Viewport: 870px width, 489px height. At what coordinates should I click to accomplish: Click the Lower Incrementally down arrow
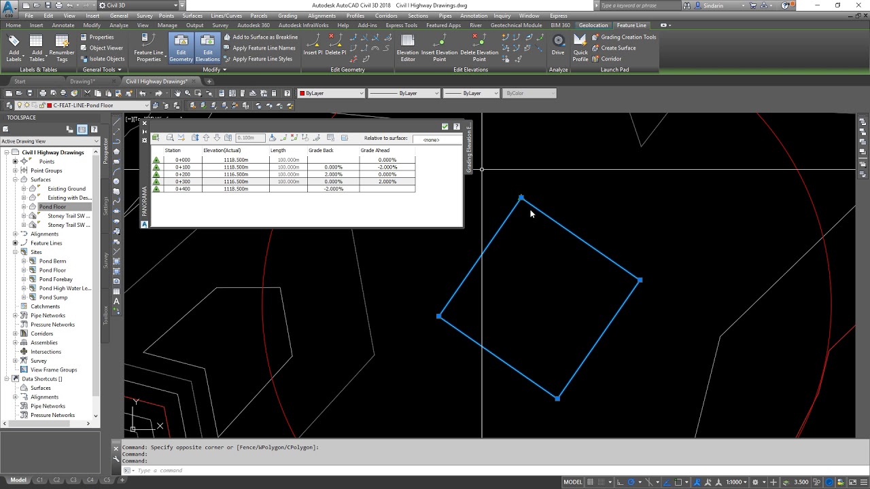[217, 138]
